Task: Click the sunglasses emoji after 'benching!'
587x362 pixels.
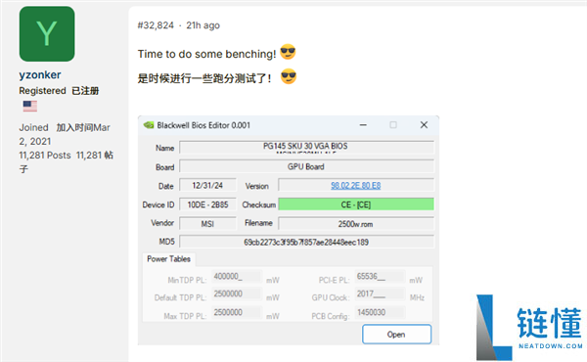Action: pyautogui.click(x=288, y=52)
